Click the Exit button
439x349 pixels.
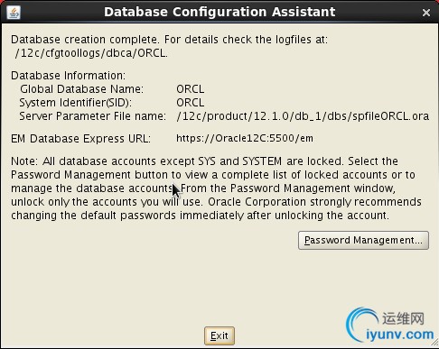219,335
